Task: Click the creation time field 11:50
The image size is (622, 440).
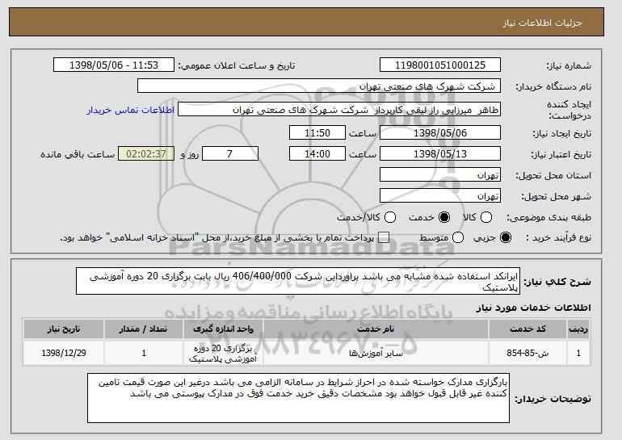Action: pos(317,132)
